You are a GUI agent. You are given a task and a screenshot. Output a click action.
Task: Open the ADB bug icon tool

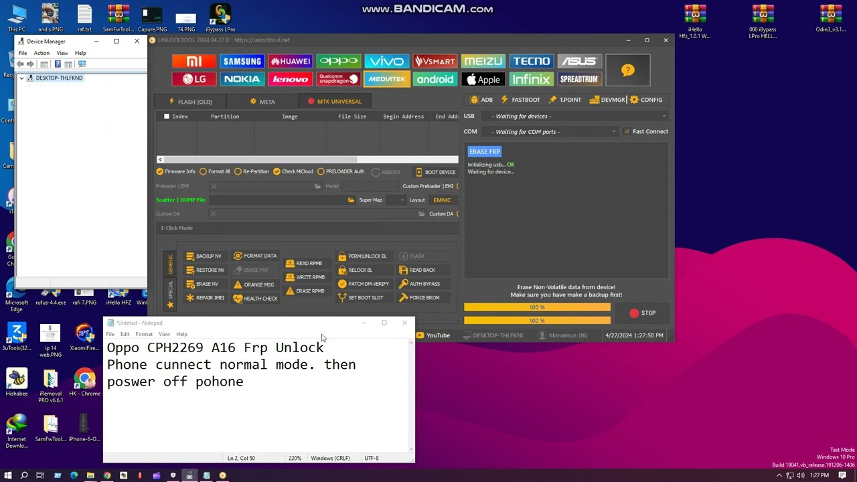coord(481,100)
